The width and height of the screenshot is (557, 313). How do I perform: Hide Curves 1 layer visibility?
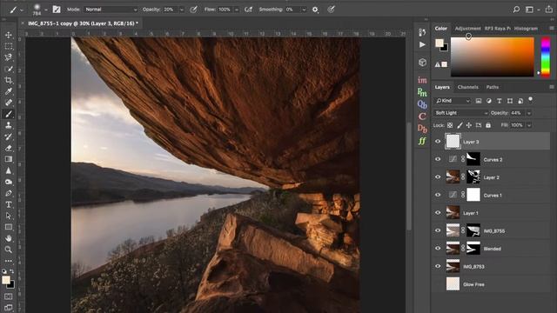(438, 195)
